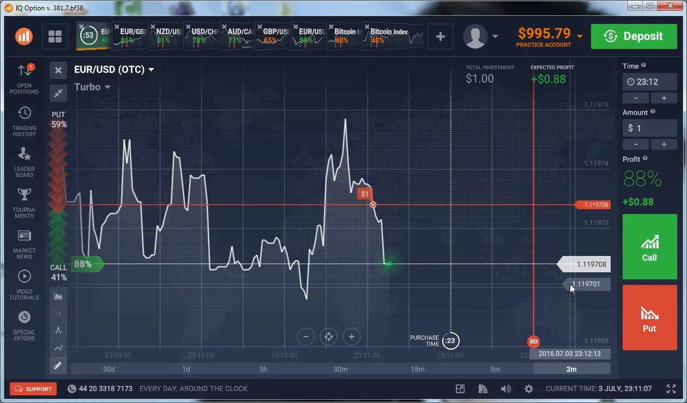Click the user avatar profile icon
687x403 pixels.
point(475,36)
